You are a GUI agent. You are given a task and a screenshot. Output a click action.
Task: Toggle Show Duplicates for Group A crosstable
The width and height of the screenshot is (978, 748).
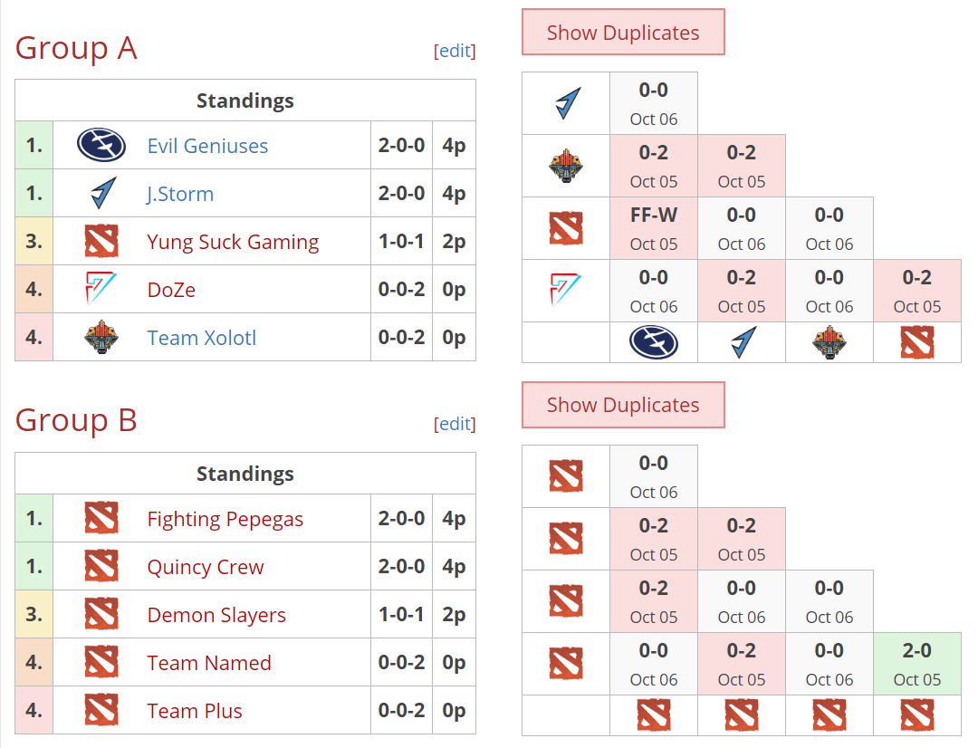click(623, 33)
